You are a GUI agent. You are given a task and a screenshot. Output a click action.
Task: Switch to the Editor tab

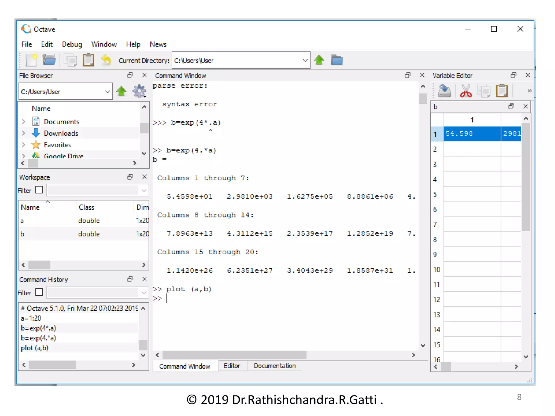[232, 366]
